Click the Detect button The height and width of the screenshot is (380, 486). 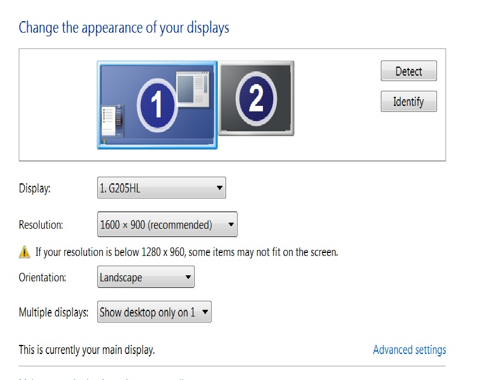click(409, 71)
